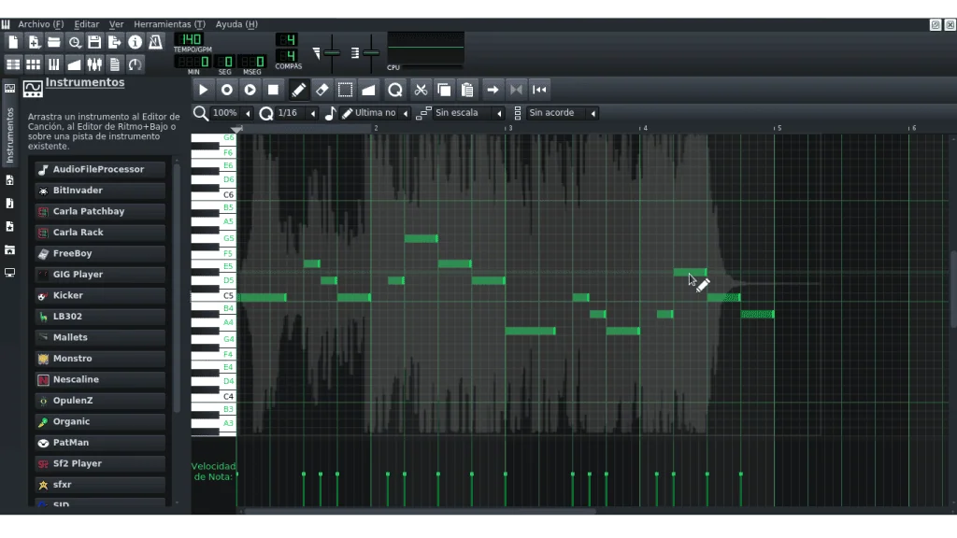Show the Piano Roll window icon

pos(53,64)
